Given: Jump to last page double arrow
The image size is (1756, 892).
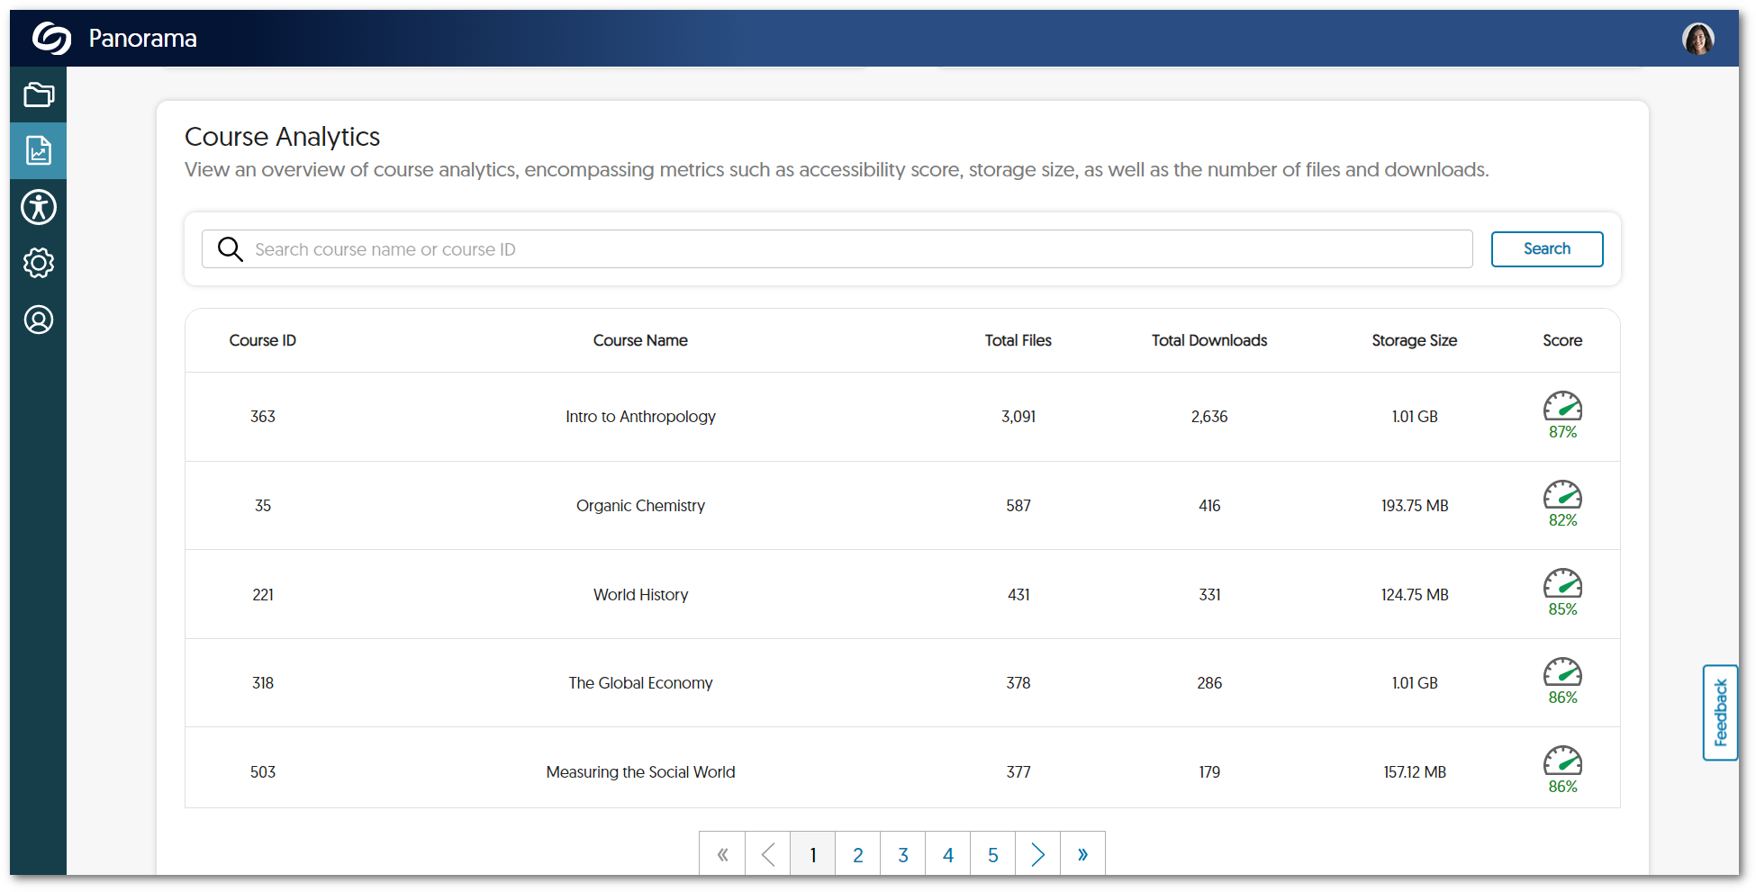Looking at the screenshot, I should coord(1082,854).
